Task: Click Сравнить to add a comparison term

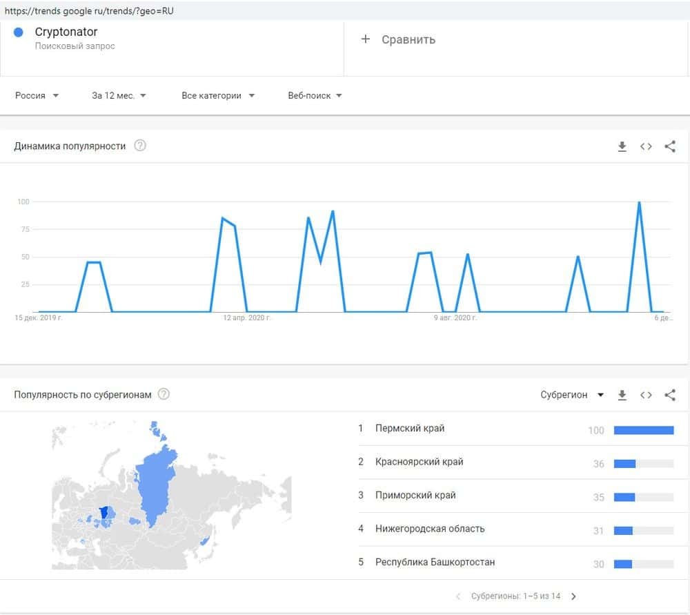Action: pos(398,39)
